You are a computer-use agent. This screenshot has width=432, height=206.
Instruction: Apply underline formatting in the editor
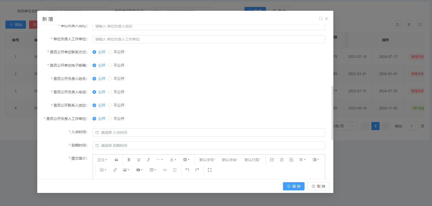pos(139,160)
